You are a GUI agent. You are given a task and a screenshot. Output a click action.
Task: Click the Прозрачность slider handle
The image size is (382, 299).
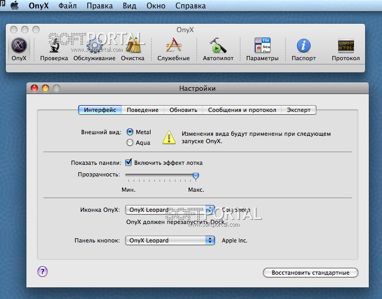coord(195,176)
